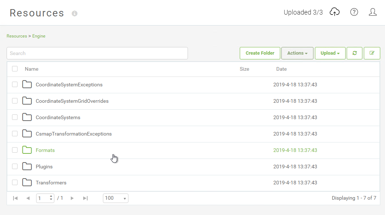Image resolution: width=385 pixels, height=215 pixels.
Task: Sort by the Size column header
Action: [x=244, y=69]
